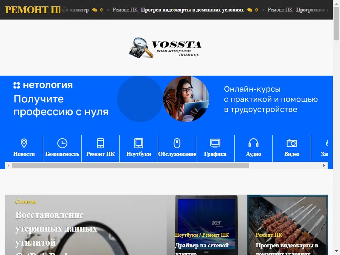Click the page scrollbar down arrow
This screenshot has width=340, height=255.
click(x=336, y=252)
